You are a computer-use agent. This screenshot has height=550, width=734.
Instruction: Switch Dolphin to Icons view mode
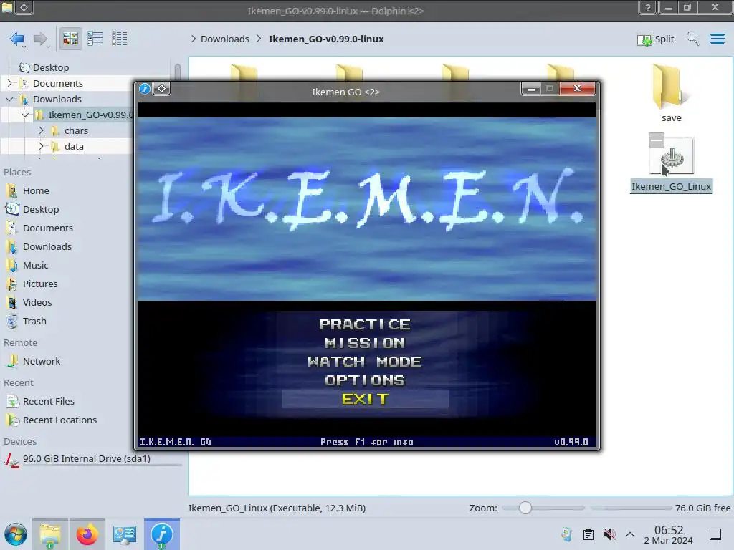pyautogui.click(x=70, y=39)
